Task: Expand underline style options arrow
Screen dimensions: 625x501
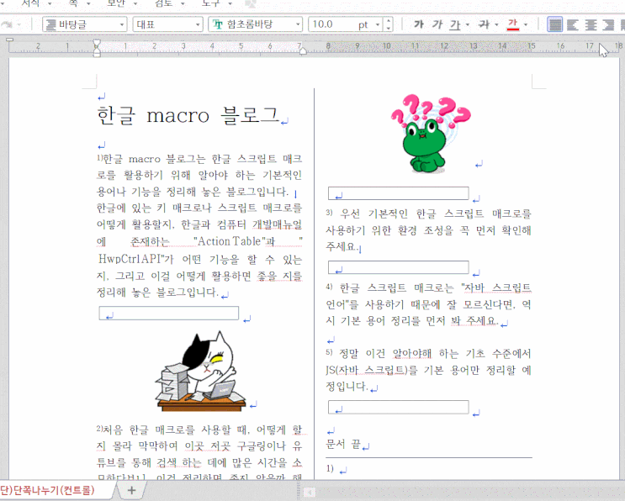Action: click(x=467, y=24)
